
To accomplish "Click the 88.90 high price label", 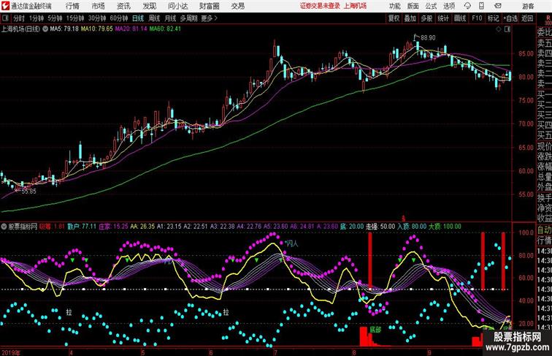I will click(428, 38).
